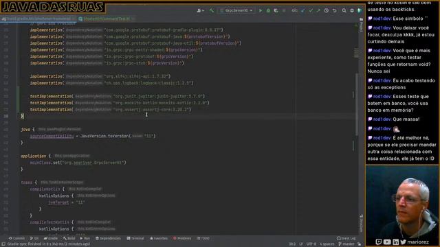Viewport: 440px width, 247px height.
Task: Click the logback-classic implementation line
Action: [111, 83]
